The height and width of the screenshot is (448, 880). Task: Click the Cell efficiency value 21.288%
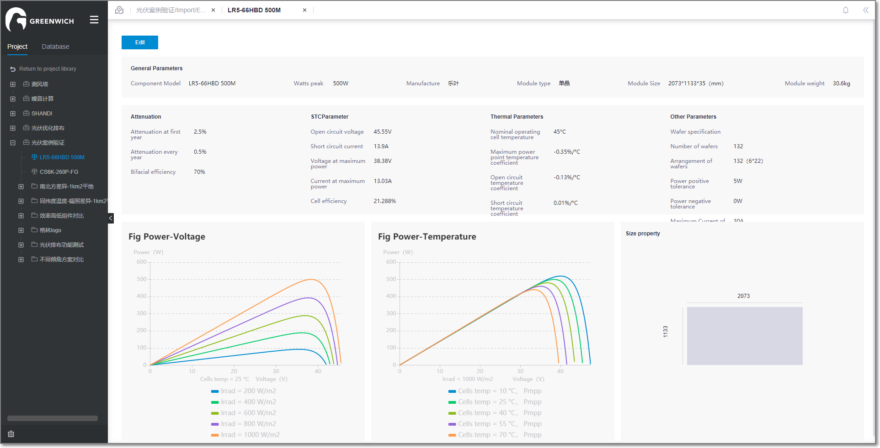(x=385, y=201)
